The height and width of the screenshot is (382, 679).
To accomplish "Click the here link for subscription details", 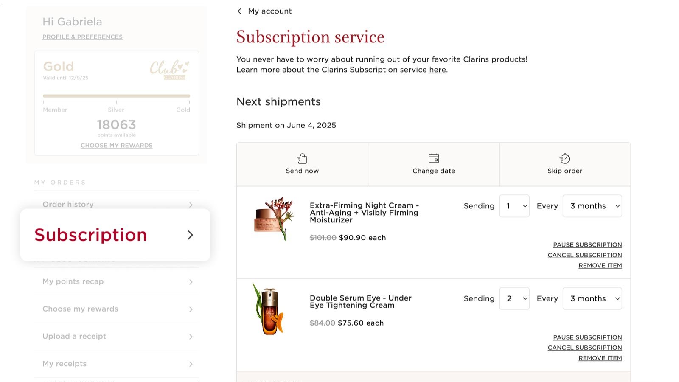I will click(x=437, y=70).
